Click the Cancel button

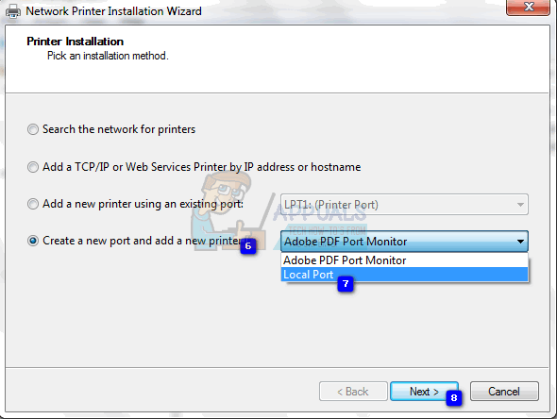pos(504,392)
